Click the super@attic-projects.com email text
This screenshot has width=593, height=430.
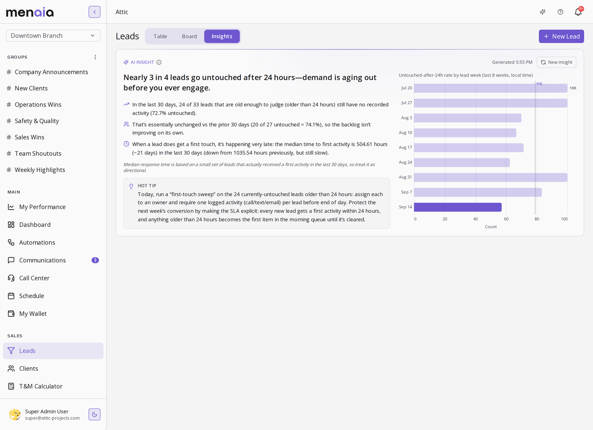pos(52,418)
